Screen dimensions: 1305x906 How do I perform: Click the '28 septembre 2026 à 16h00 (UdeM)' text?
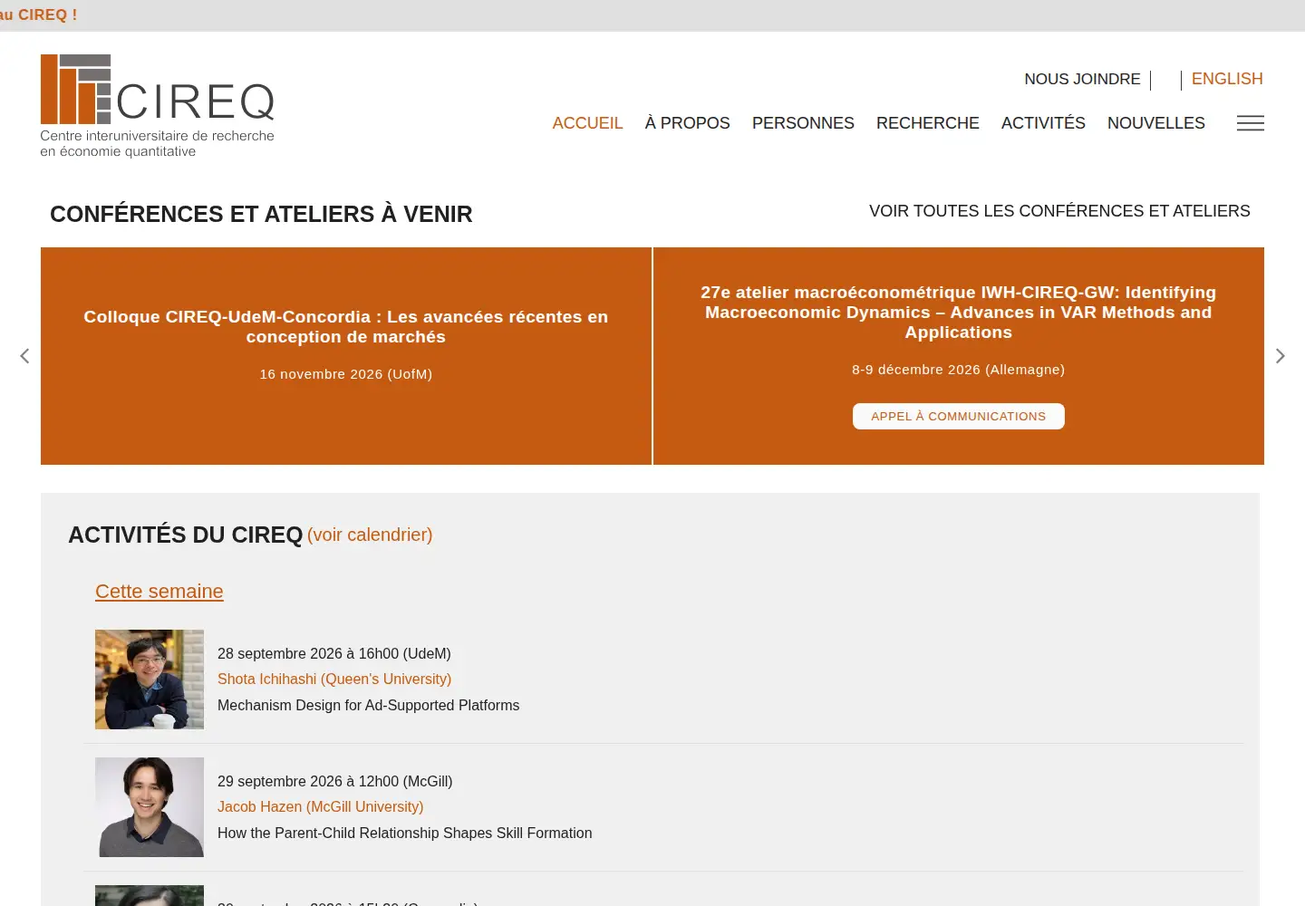pyautogui.click(x=334, y=653)
